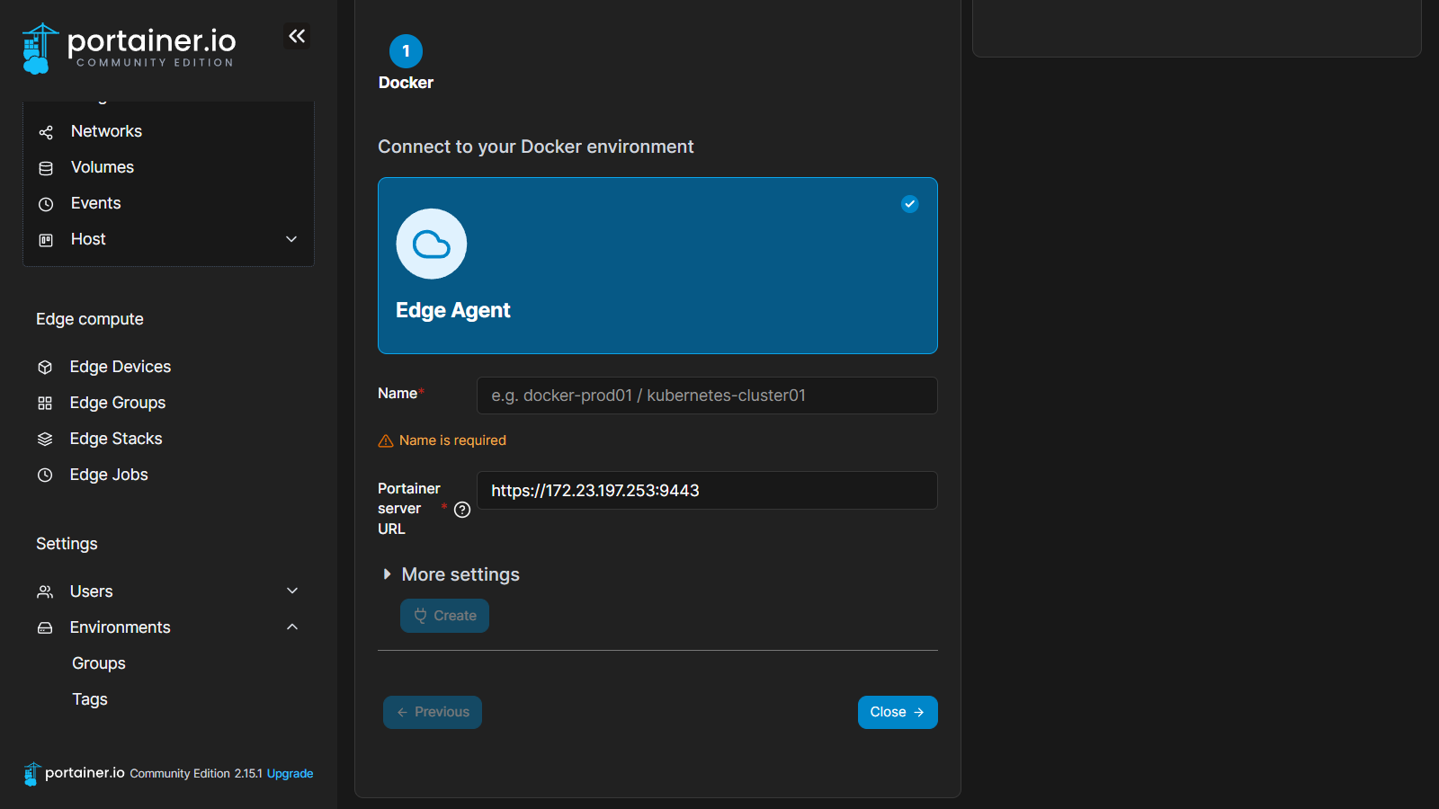The height and width of the screenshot is (809, 1439).
Task: Open Groups under Environments
Action: pyautogui.click(x=99, y=663)
